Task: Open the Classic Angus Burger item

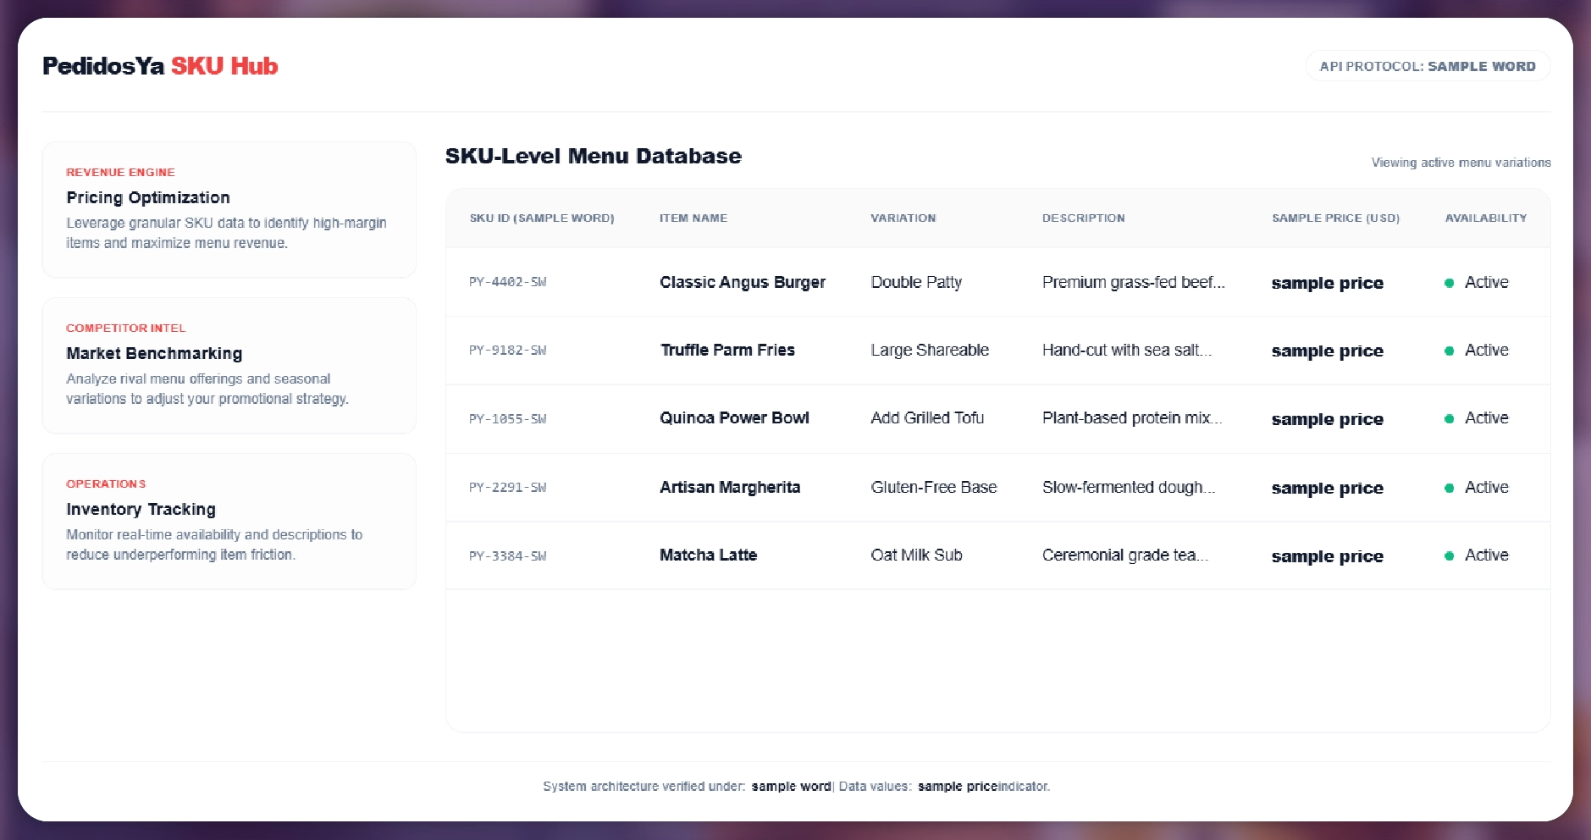Action: coord(742,282)
